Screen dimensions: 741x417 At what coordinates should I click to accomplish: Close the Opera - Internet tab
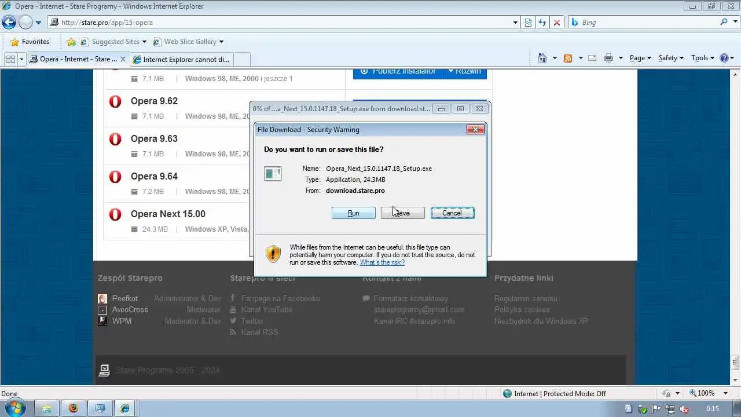click(123, 59)
